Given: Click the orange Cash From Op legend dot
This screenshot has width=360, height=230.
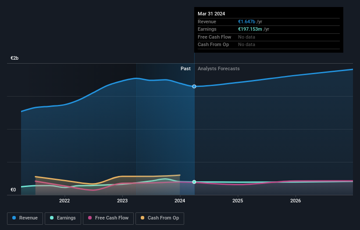Looking at the screenshot, I should pyautogui.click(x=143, y=218).
